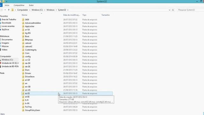The image size is (204, 115).
Task: Open Documentos library in navigation pane
Action: click(x=7, y=40)
